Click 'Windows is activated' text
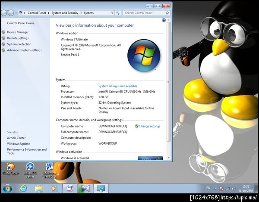This screenshot has width=259, height=202. pos(75,158)
